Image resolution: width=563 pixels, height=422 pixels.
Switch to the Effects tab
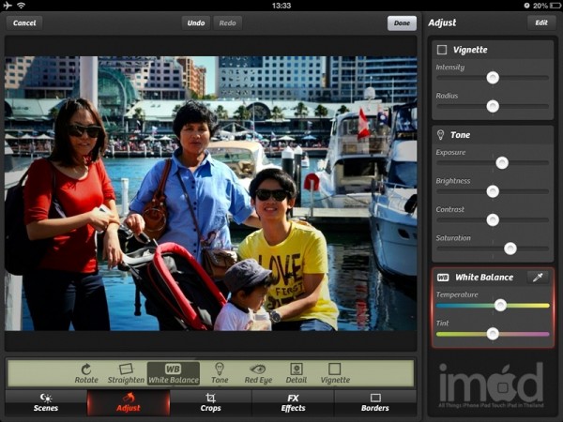(x=293, y=402)
